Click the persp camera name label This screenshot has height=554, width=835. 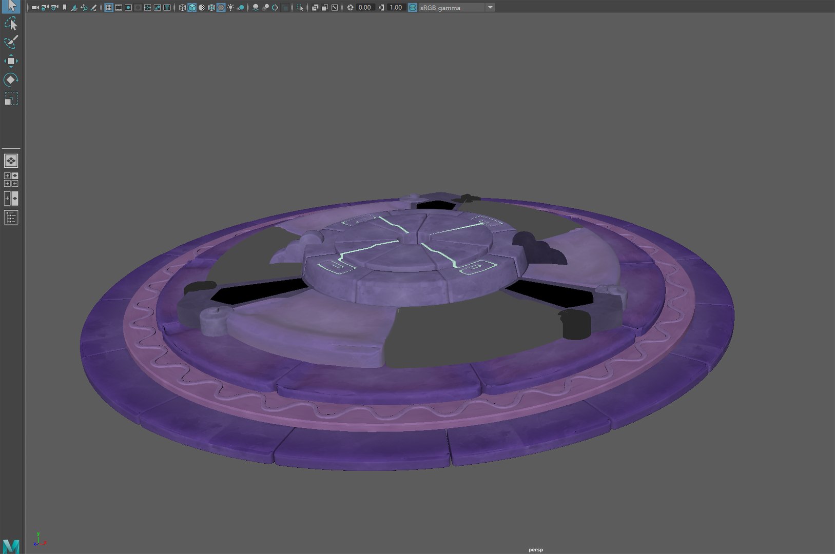coord(536,549)
